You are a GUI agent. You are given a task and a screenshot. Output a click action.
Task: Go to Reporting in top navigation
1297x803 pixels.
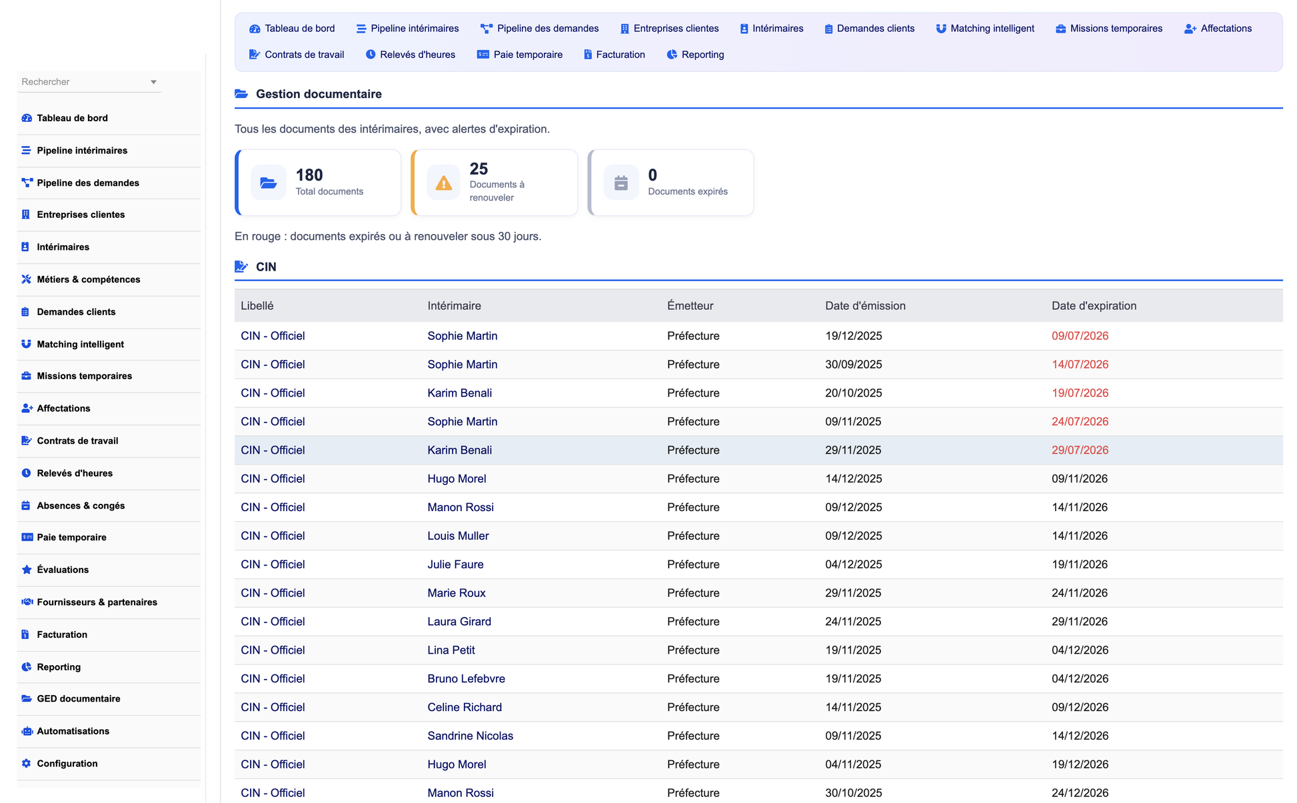click(x=695, y=55)
